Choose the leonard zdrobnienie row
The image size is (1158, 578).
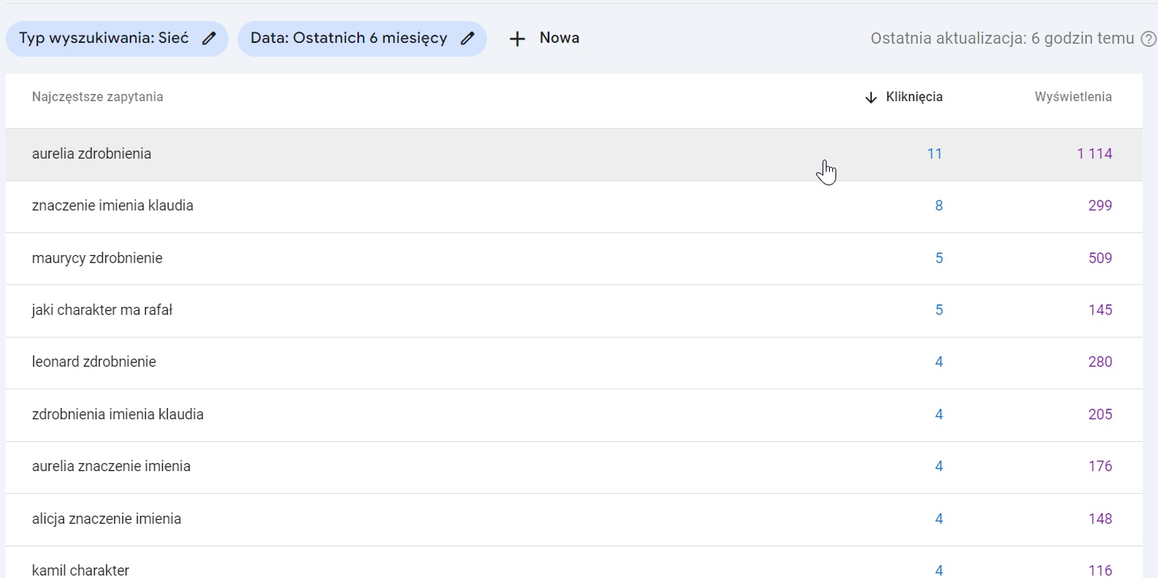coord(94,362)
